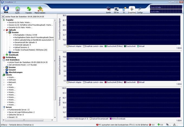Click the Verbindung plug icon

point(4,57)
